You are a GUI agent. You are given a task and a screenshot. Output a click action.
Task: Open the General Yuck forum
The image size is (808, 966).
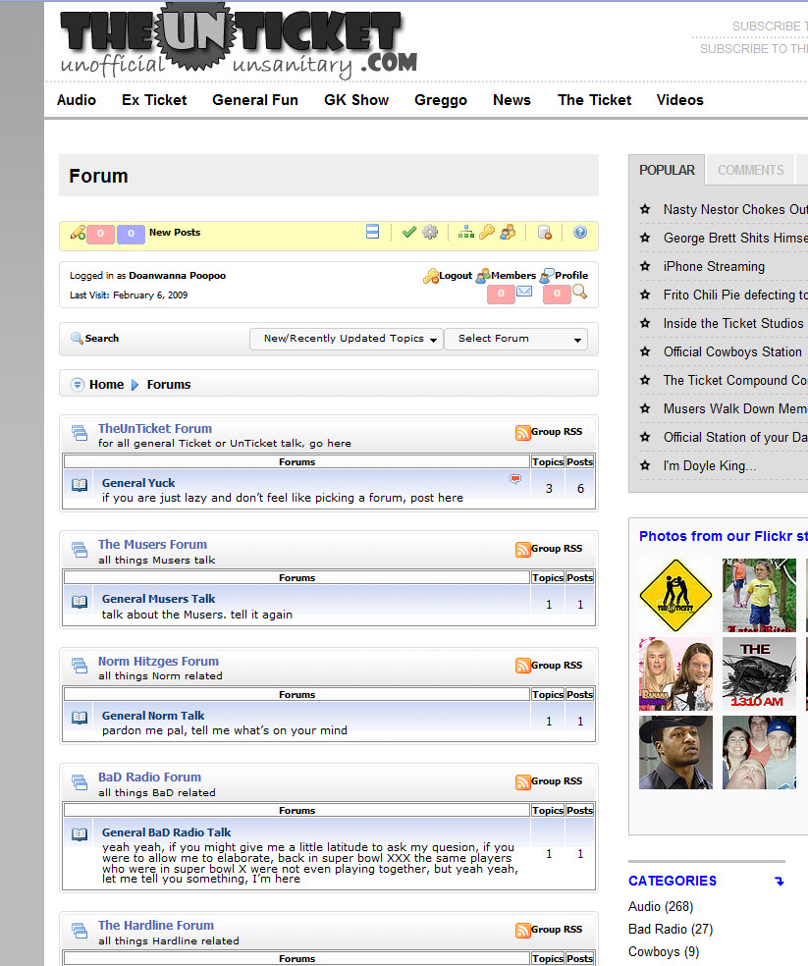[138, 483]
